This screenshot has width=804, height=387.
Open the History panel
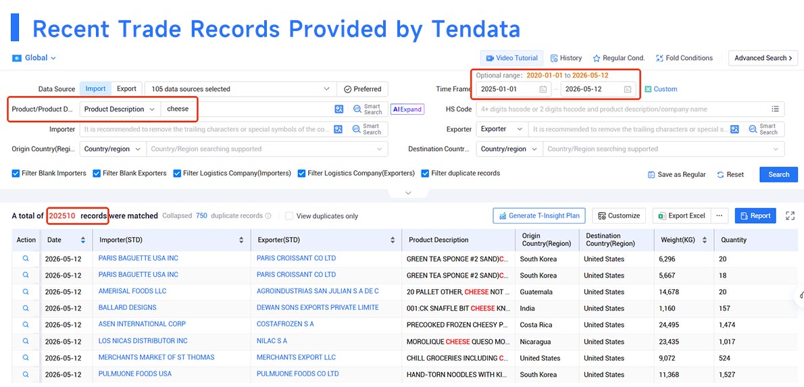click(x=566, y=58)
